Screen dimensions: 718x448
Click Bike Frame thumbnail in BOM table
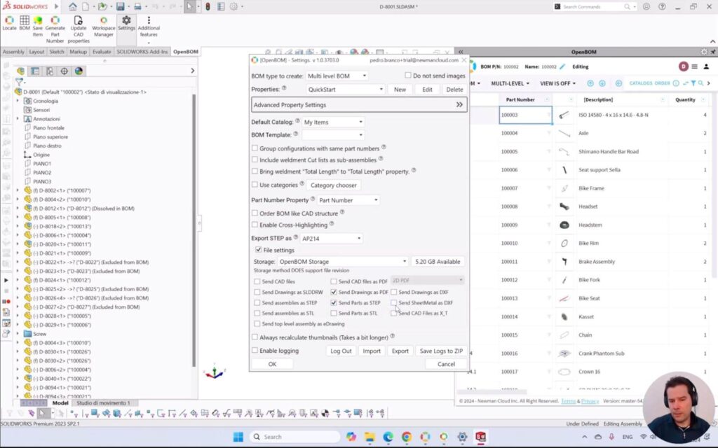pos(564,188)
